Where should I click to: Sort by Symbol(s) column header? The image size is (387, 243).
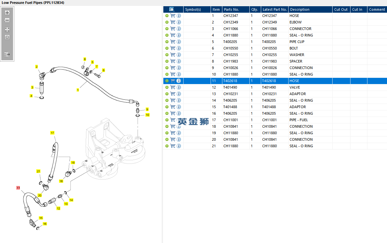pos(197,9)
